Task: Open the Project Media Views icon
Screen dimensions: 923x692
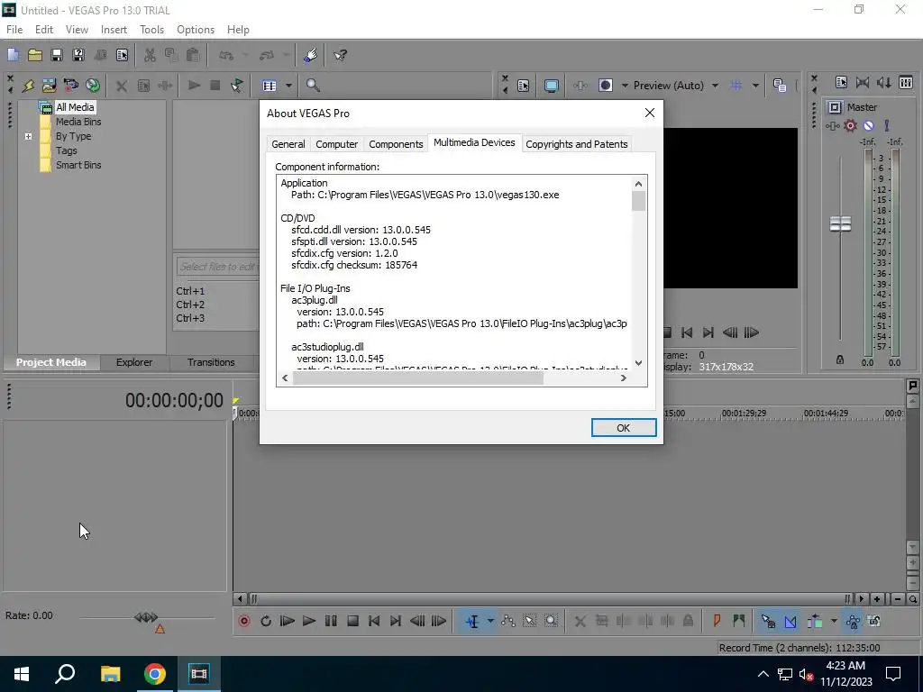Action: [270, 86]
